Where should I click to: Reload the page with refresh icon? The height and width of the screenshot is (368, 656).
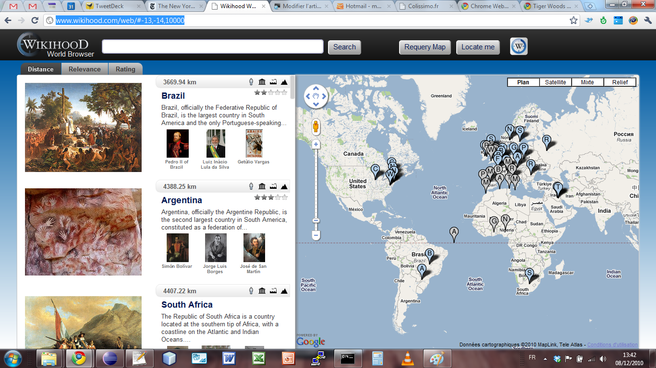35,21
